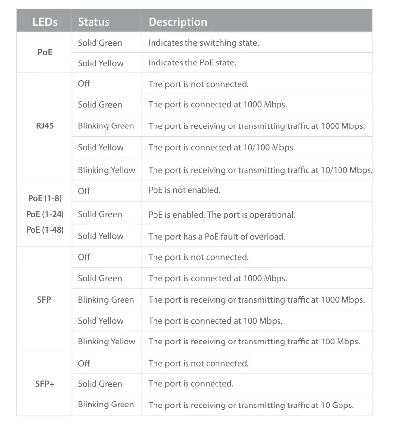Select the Blinking Yellow status under RJ45

(x=106, y=170)
